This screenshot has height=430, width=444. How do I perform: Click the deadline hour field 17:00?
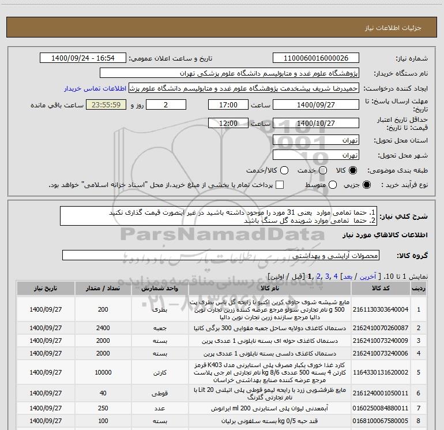point(228,104)
